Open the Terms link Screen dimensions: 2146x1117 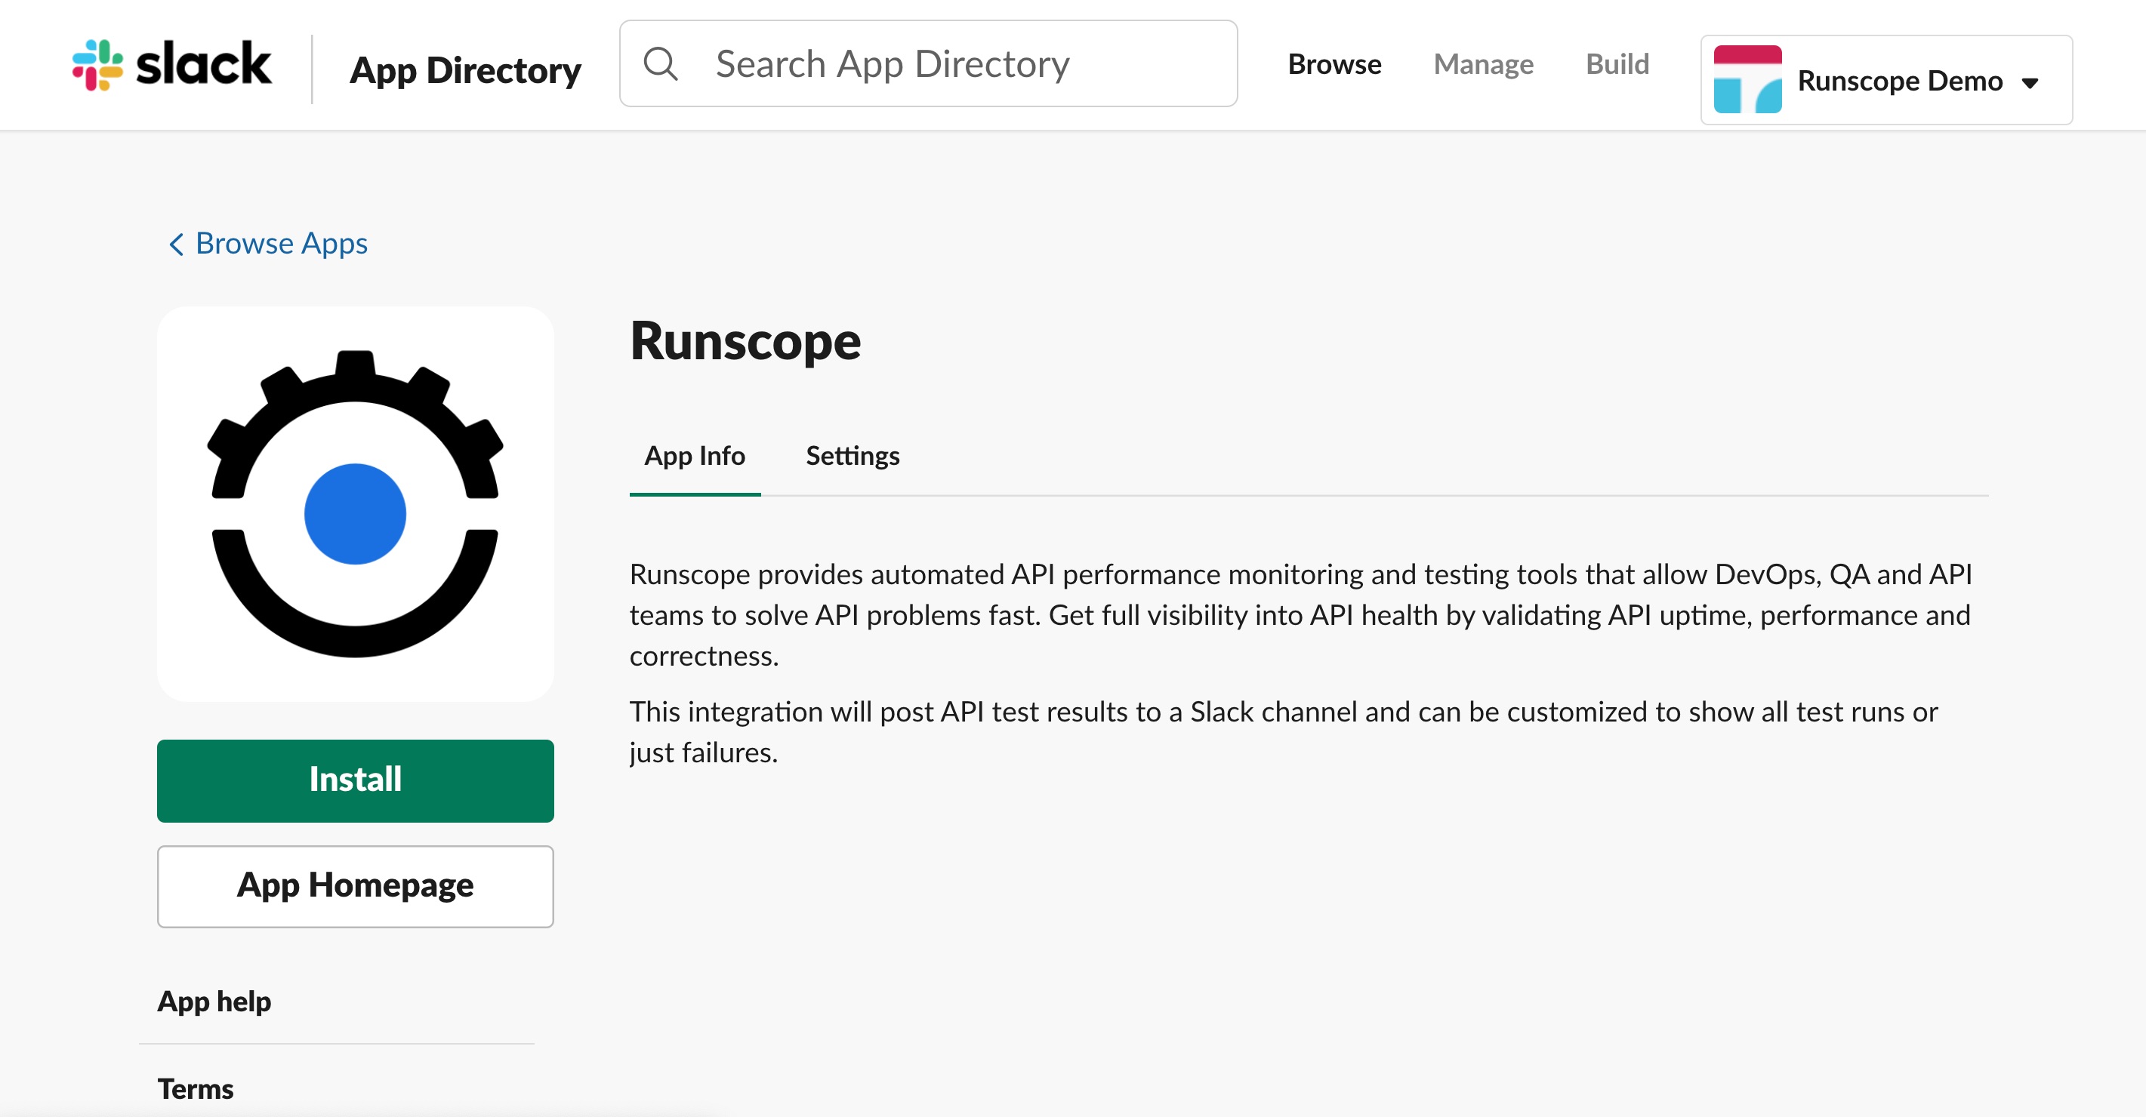coord(195,1088)
